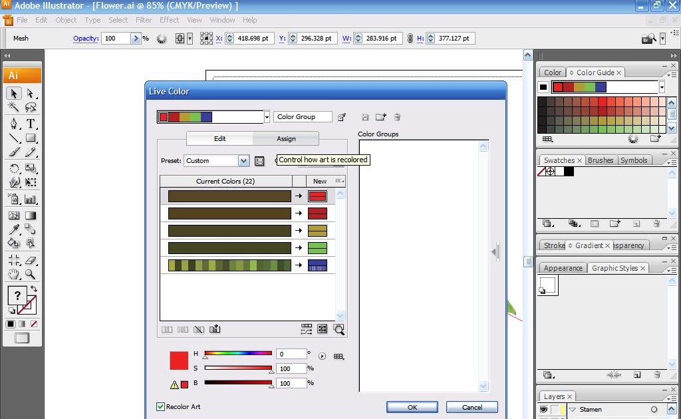Click the New Color Group icon
Image resolution: width=681 pixels, height=419 pixels.
click(381, 117)
